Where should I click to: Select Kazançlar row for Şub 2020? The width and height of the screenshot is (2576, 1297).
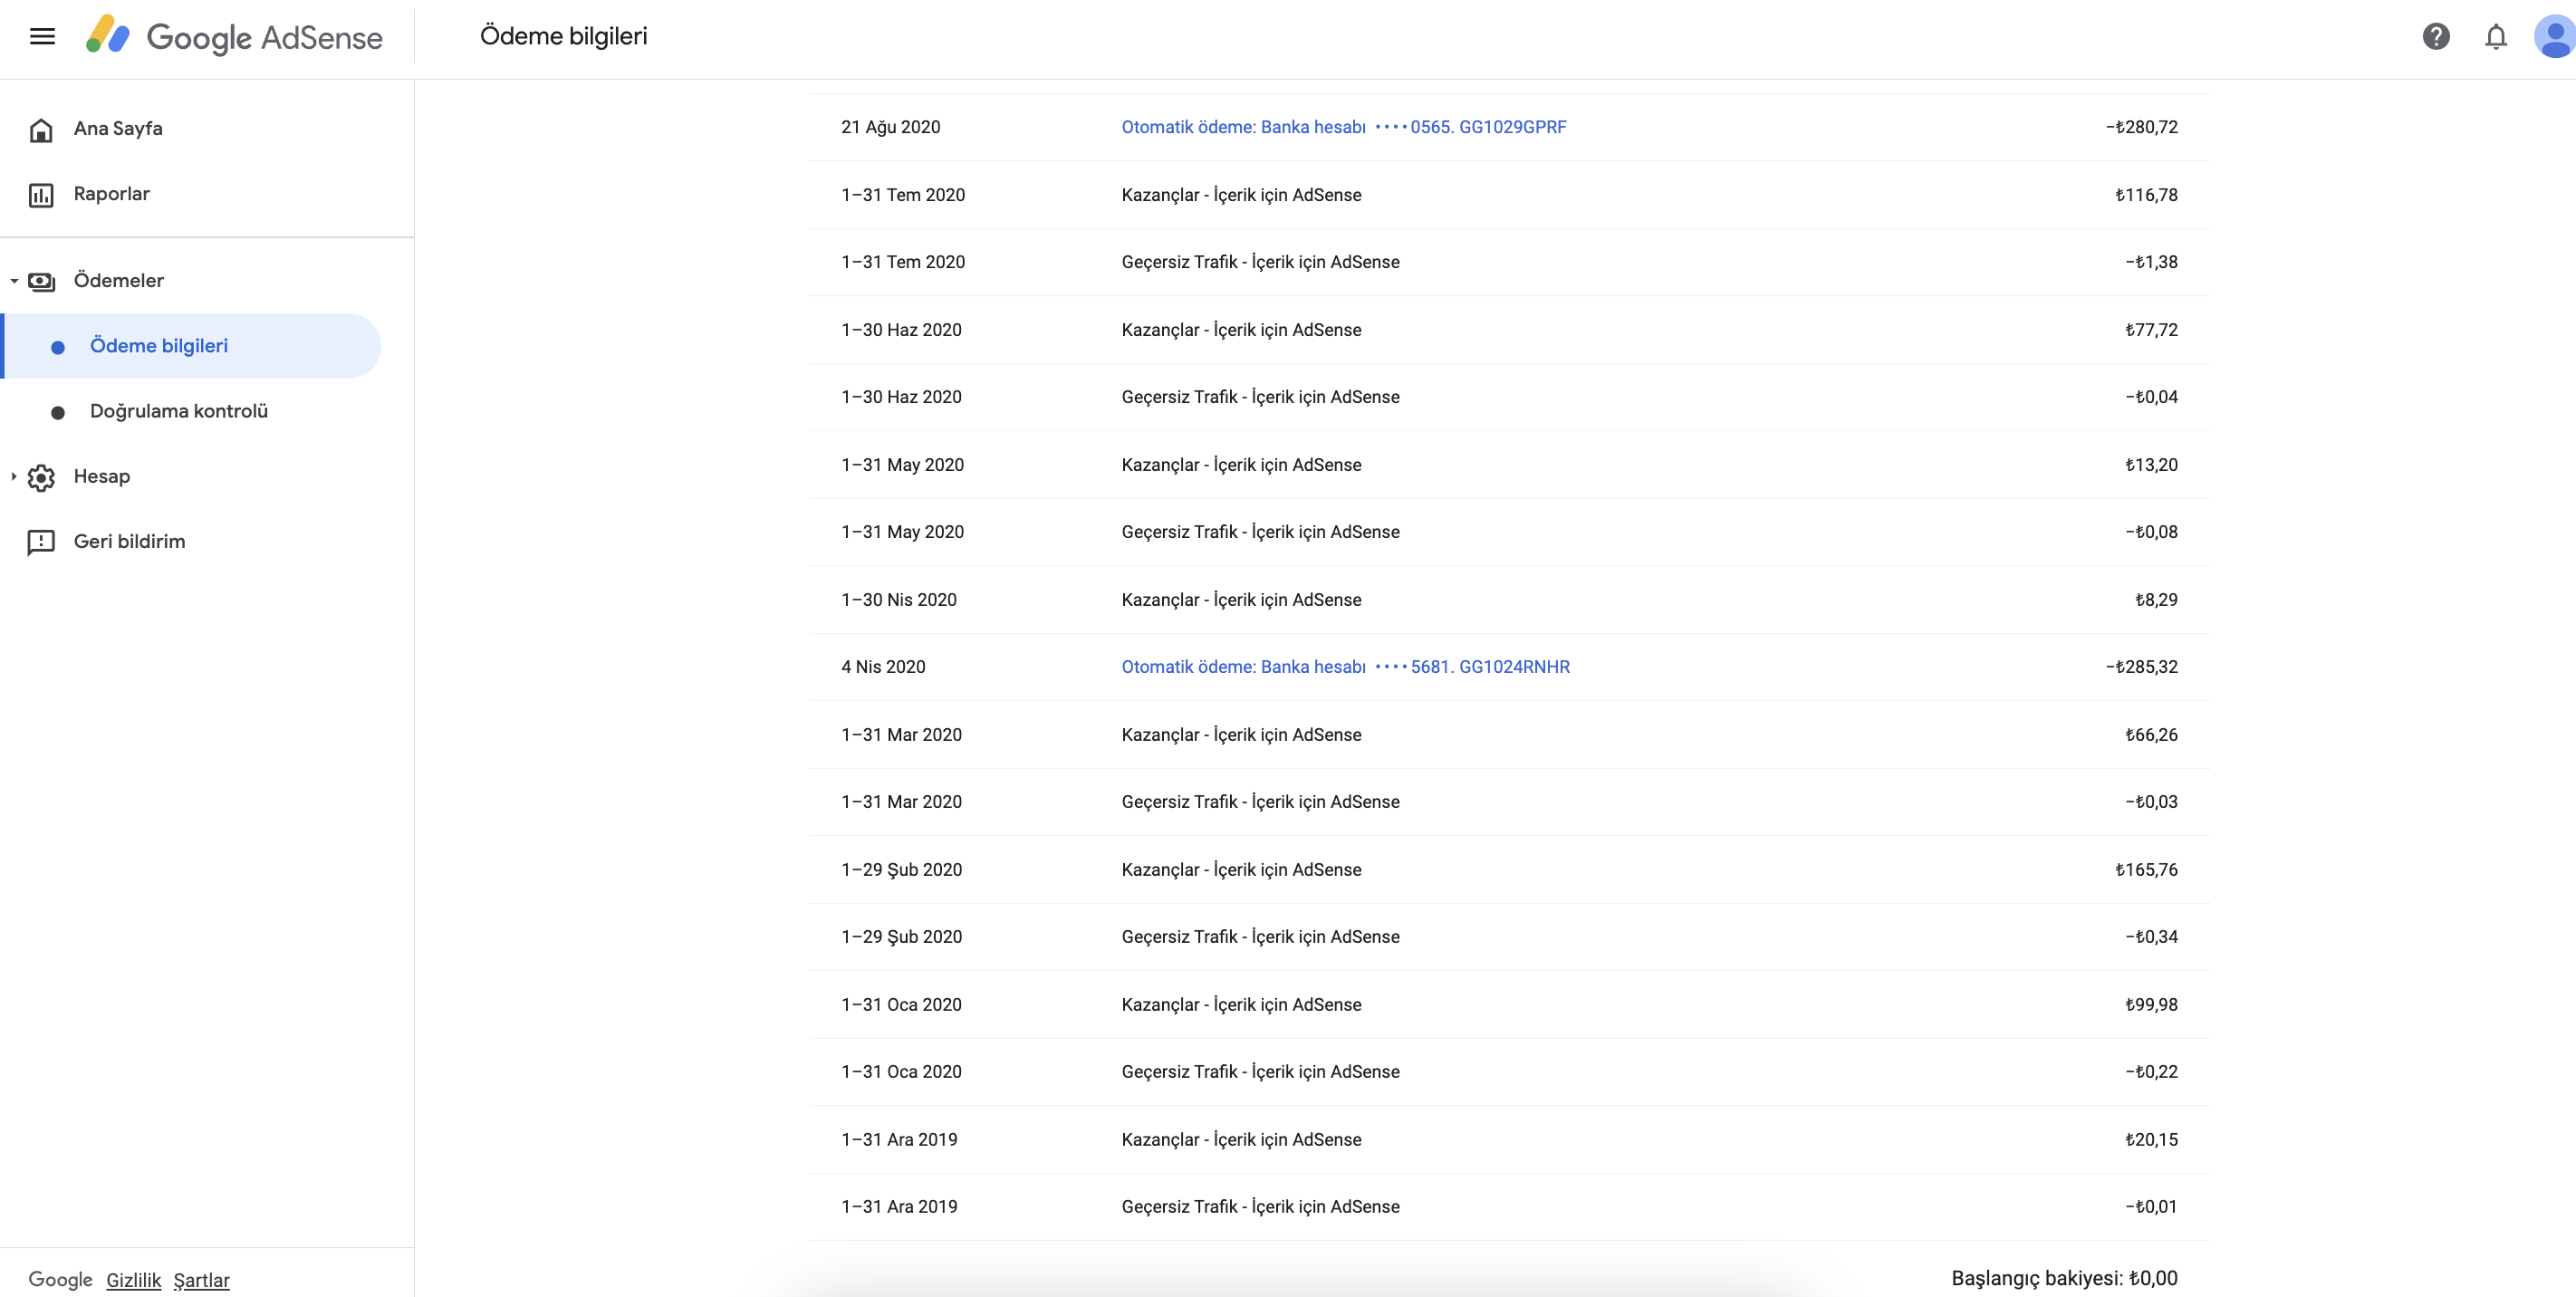pos(1509,870)
